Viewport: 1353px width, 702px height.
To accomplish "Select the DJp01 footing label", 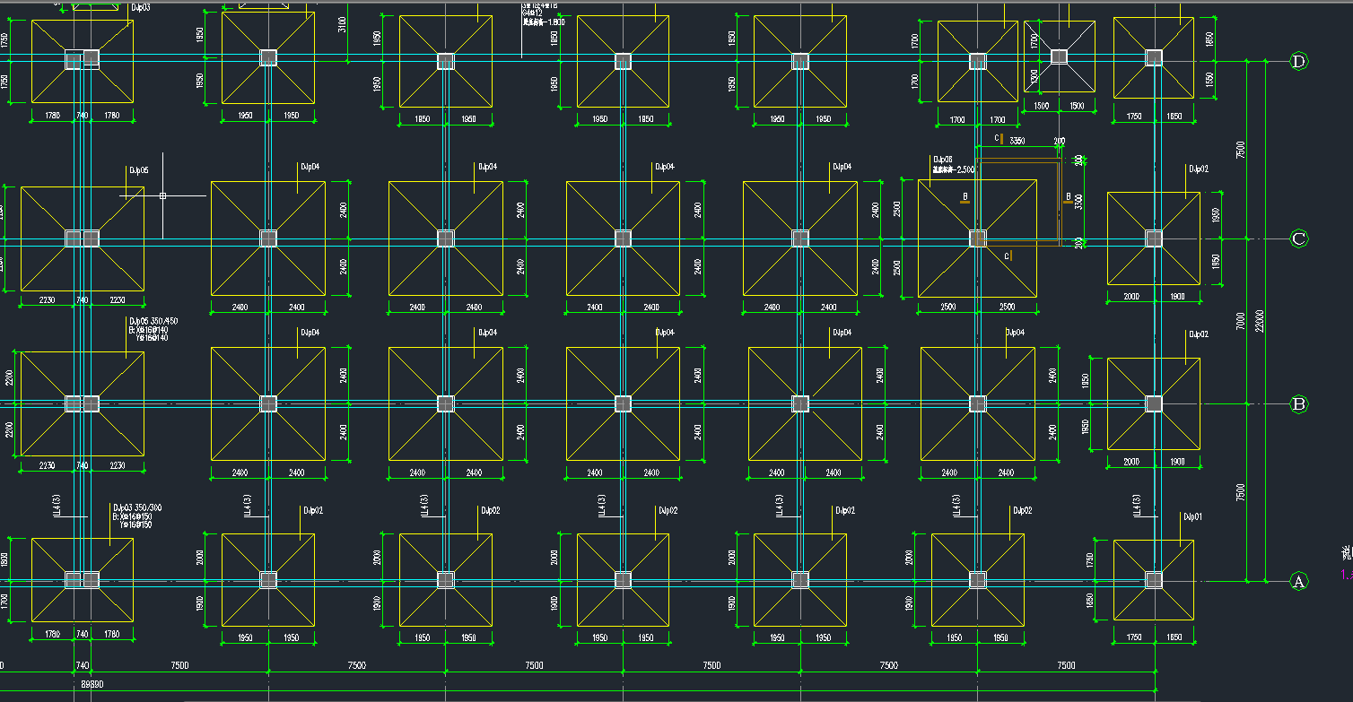I will click(1192, 517).
